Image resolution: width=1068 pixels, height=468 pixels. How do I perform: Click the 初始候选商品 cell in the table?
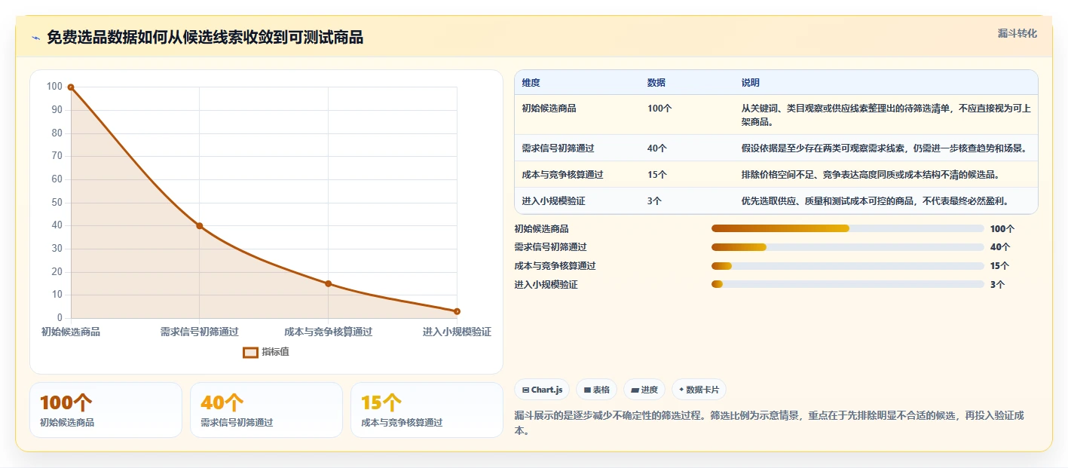point(549,109)
